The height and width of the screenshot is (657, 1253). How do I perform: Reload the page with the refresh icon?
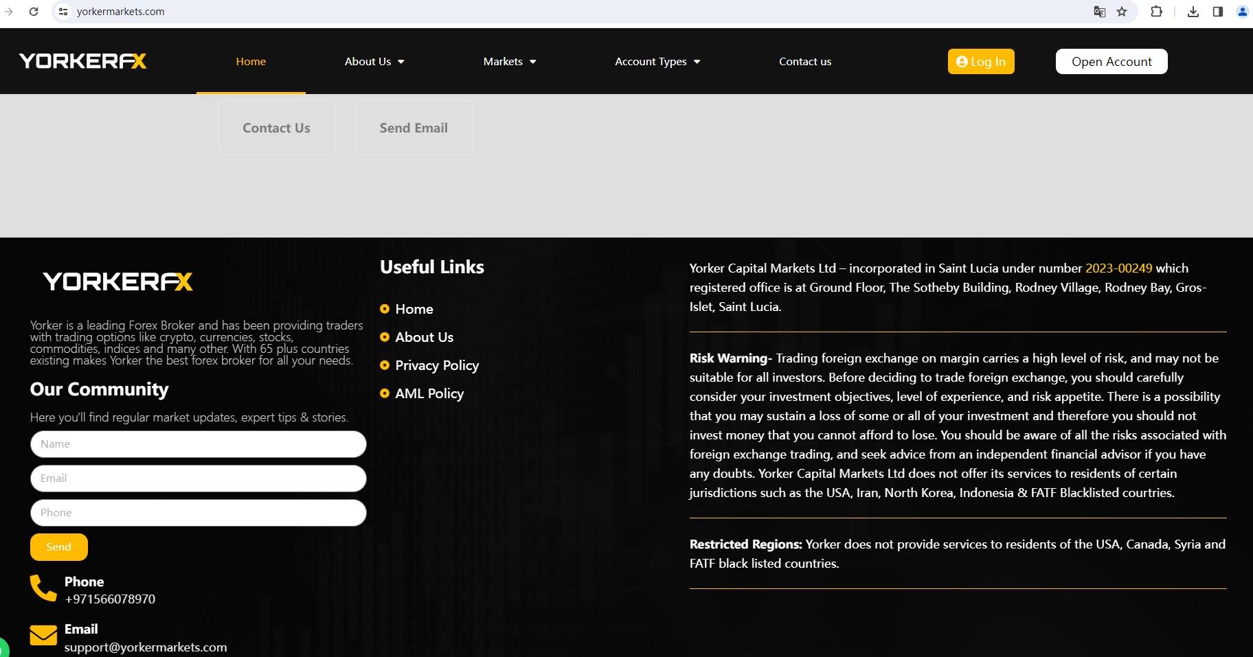34,12
